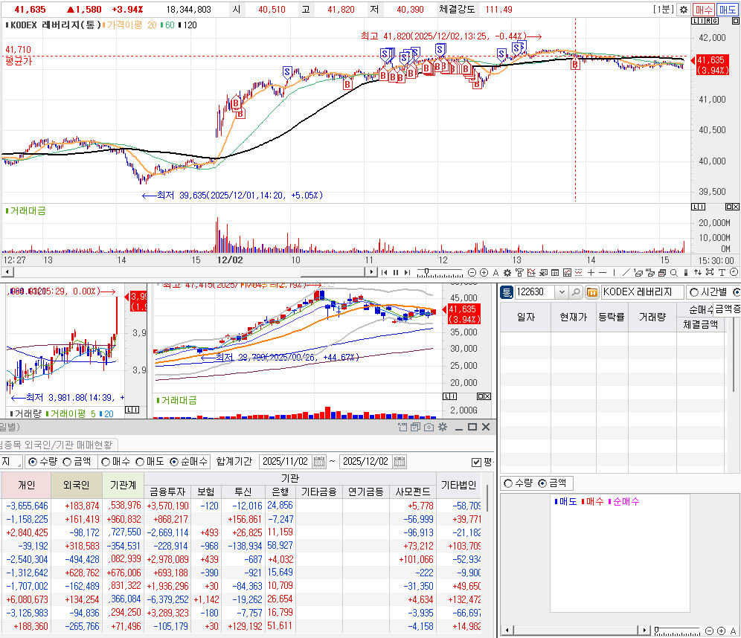
Task: Search stock code with magnifier icon
Action: pos(576,292)
